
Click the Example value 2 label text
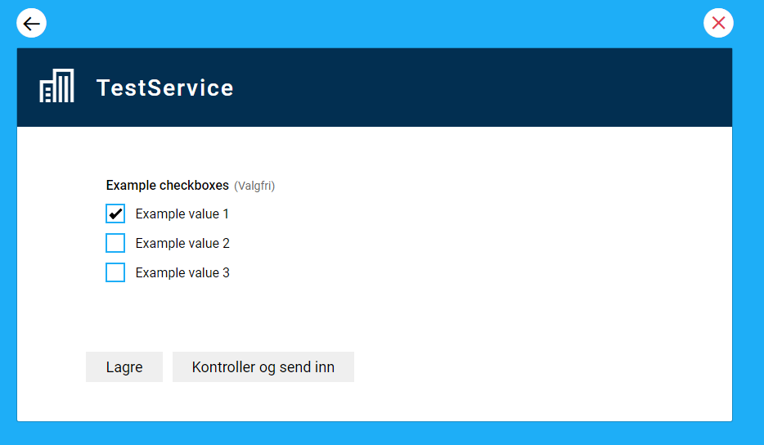182,243
